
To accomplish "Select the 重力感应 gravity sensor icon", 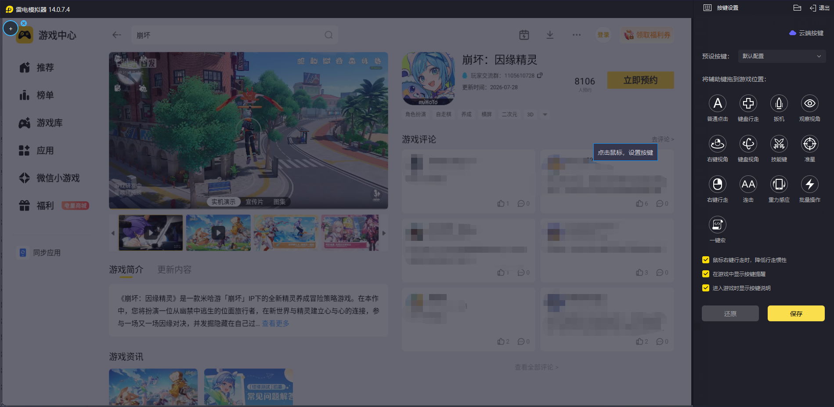I will [x=779, y=184].
